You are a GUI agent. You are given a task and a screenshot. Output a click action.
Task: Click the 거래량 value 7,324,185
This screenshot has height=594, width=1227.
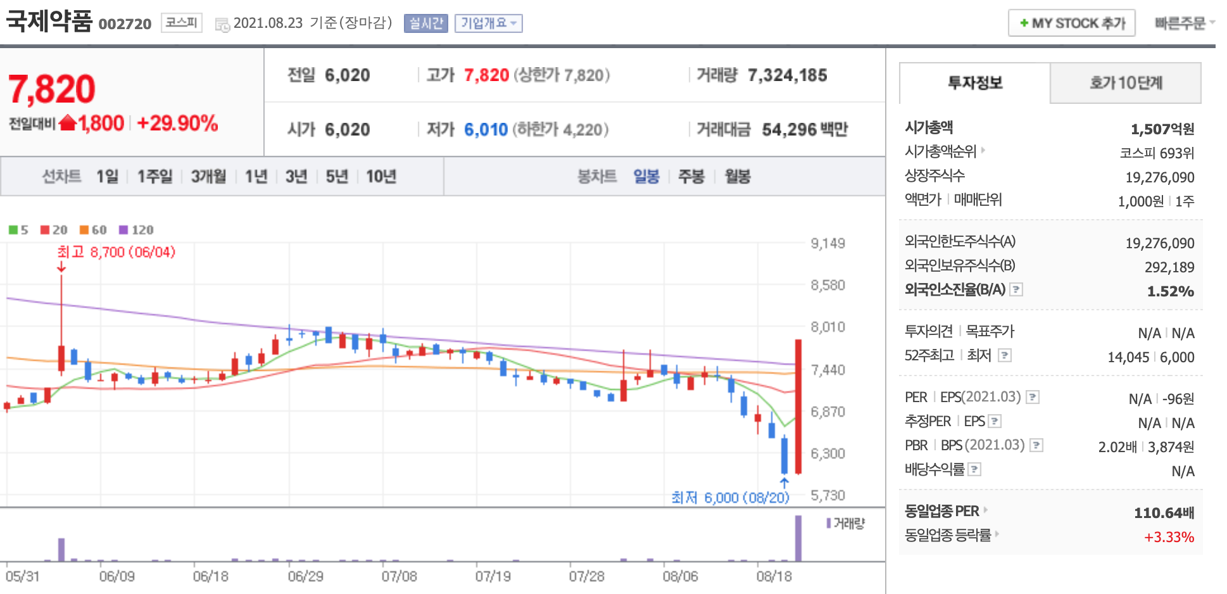pos(788,75)
